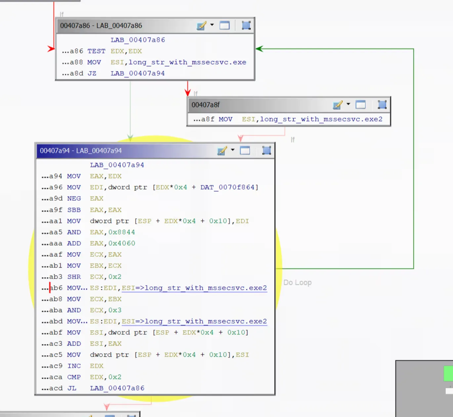Set background color for block 00407a86
This screenshot has height=417, width=453.
pos(201,25)
